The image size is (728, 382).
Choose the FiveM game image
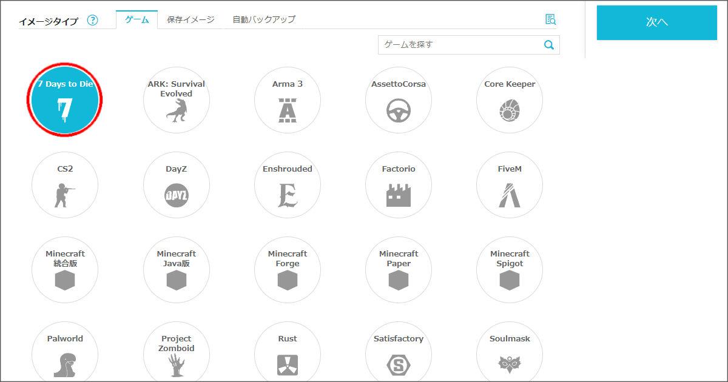(510, 185)
